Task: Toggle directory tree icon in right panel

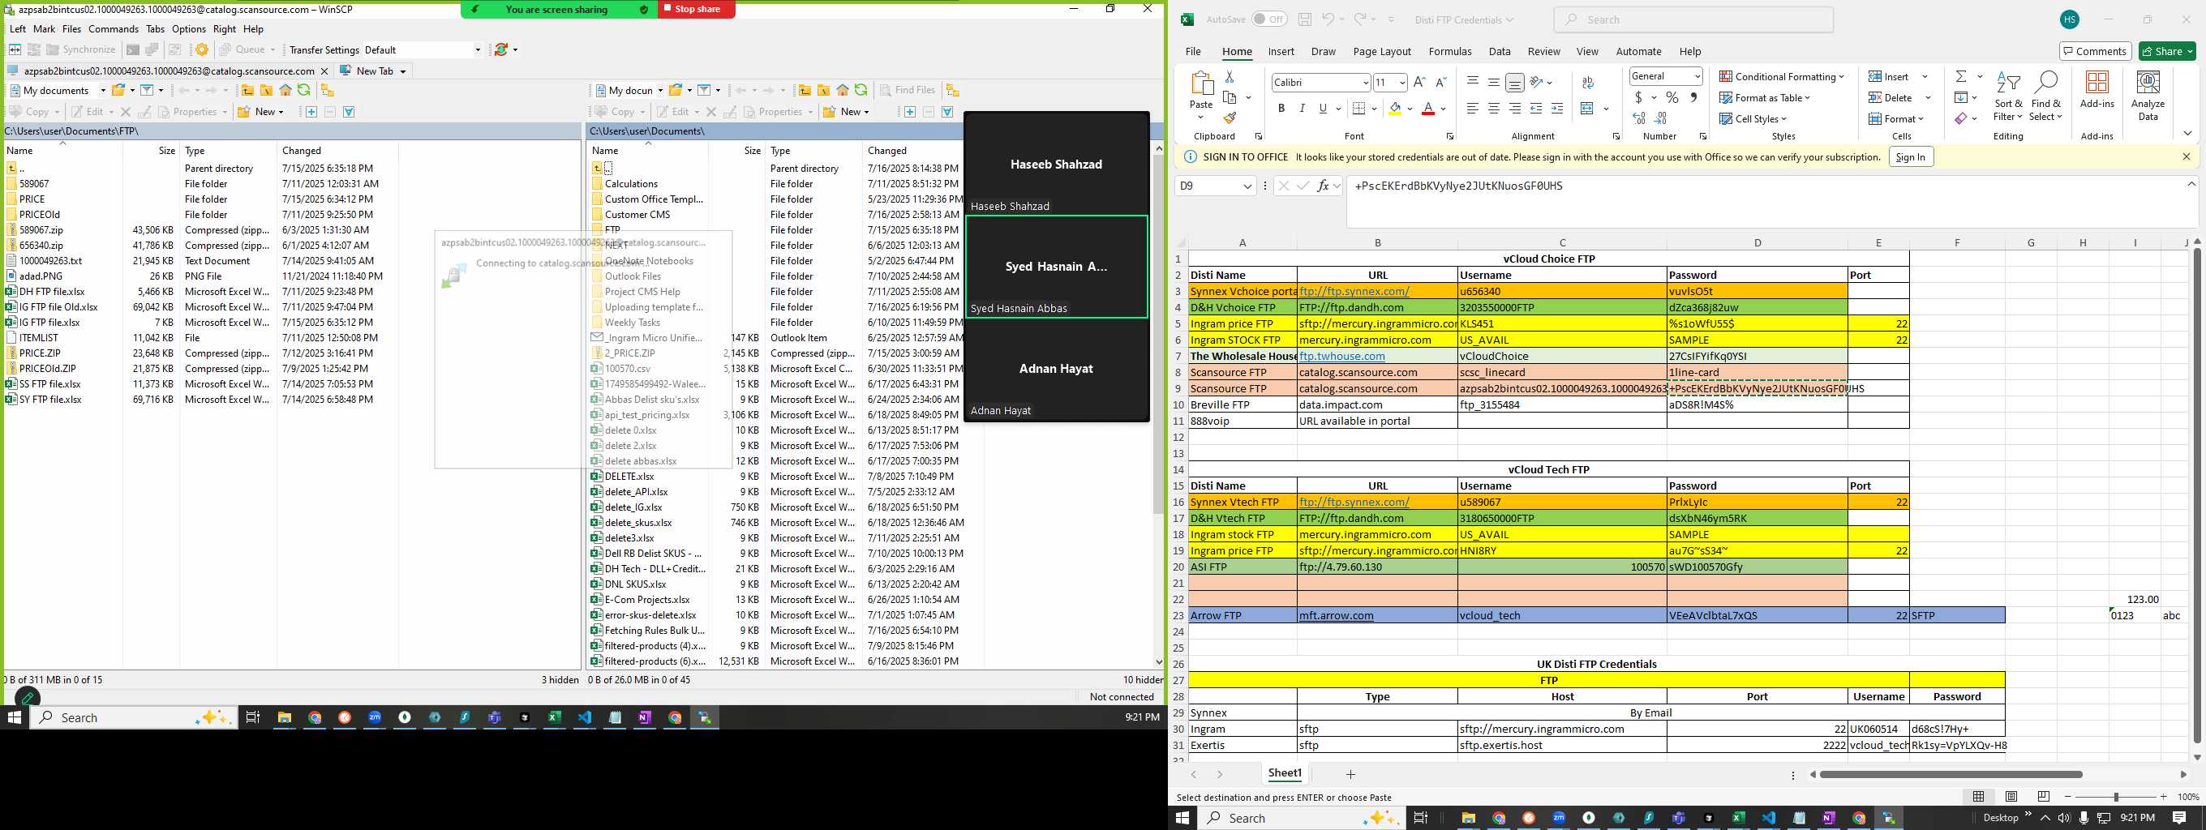Action: [952, 90]
